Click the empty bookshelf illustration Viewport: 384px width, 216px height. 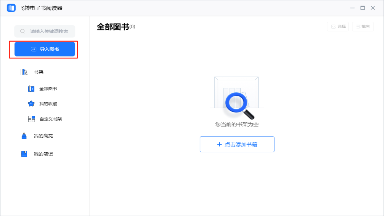click(x=236, y=97)
